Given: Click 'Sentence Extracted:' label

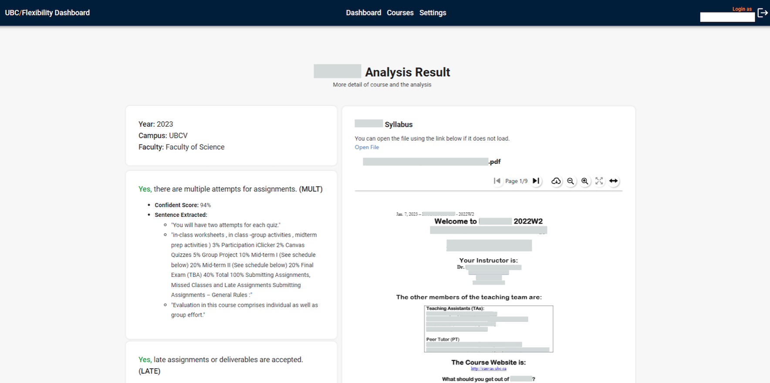Looking at the screenshot, I should pyautogui.click(x=181, y=215).
